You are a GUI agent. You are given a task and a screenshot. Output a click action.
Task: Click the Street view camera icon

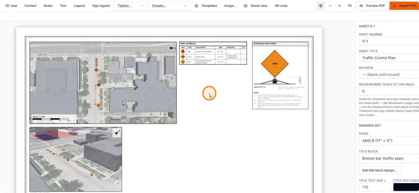pyautogui.click(x=245, y=6)
